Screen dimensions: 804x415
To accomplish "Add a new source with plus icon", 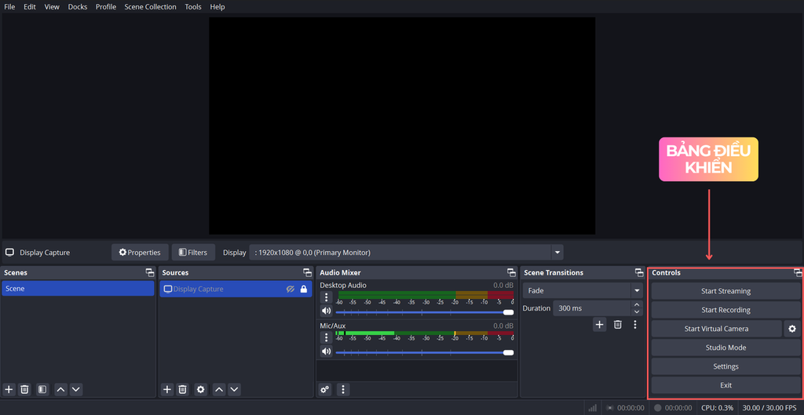I will coord(167,389).
